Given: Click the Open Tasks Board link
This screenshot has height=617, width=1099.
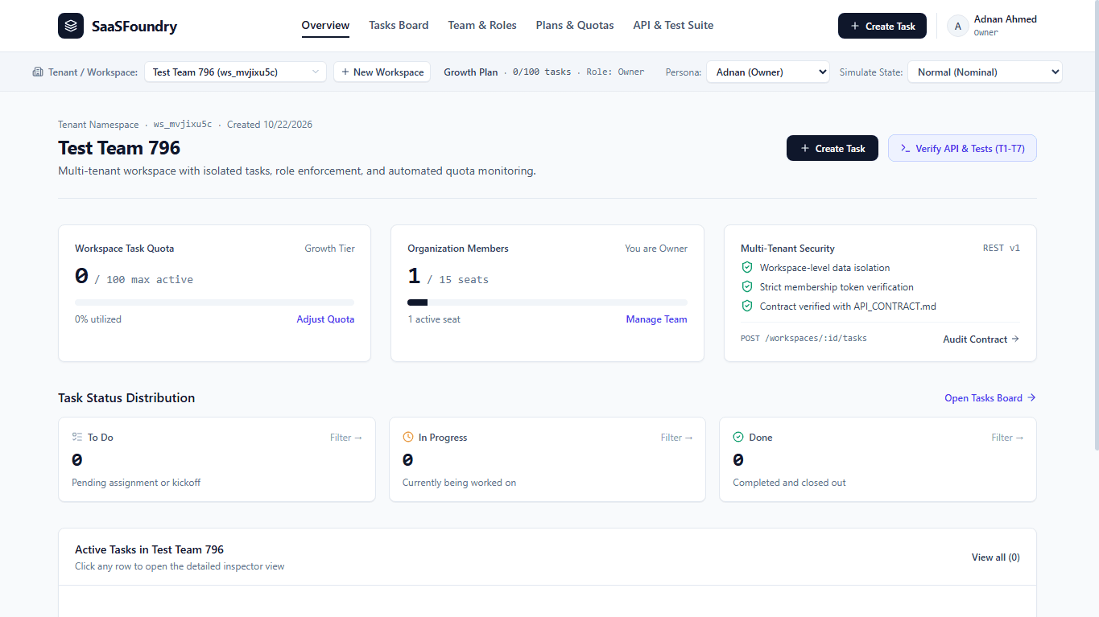Looking at the screenshot, I should [990, 397].
